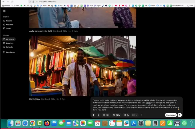Screen dimensions: 195x129
Task: Click the OpenAI Sora logo icon
Action: point(4,11)
